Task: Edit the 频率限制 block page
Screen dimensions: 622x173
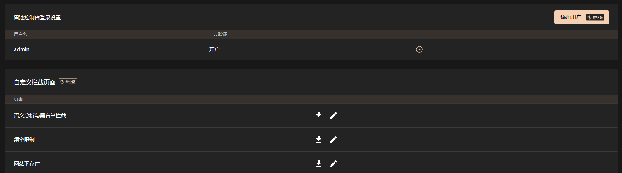Action: 334,140
